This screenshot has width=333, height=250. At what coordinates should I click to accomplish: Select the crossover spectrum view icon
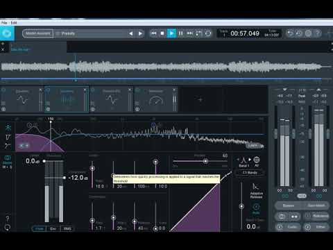8,127
